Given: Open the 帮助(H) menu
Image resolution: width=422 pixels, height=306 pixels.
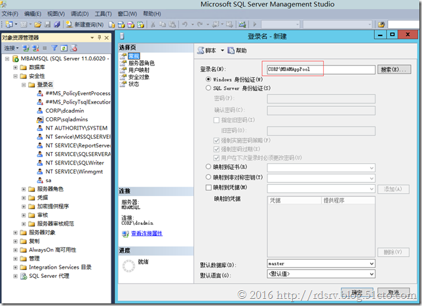Looking at the screenshot, I should [152, 14].
